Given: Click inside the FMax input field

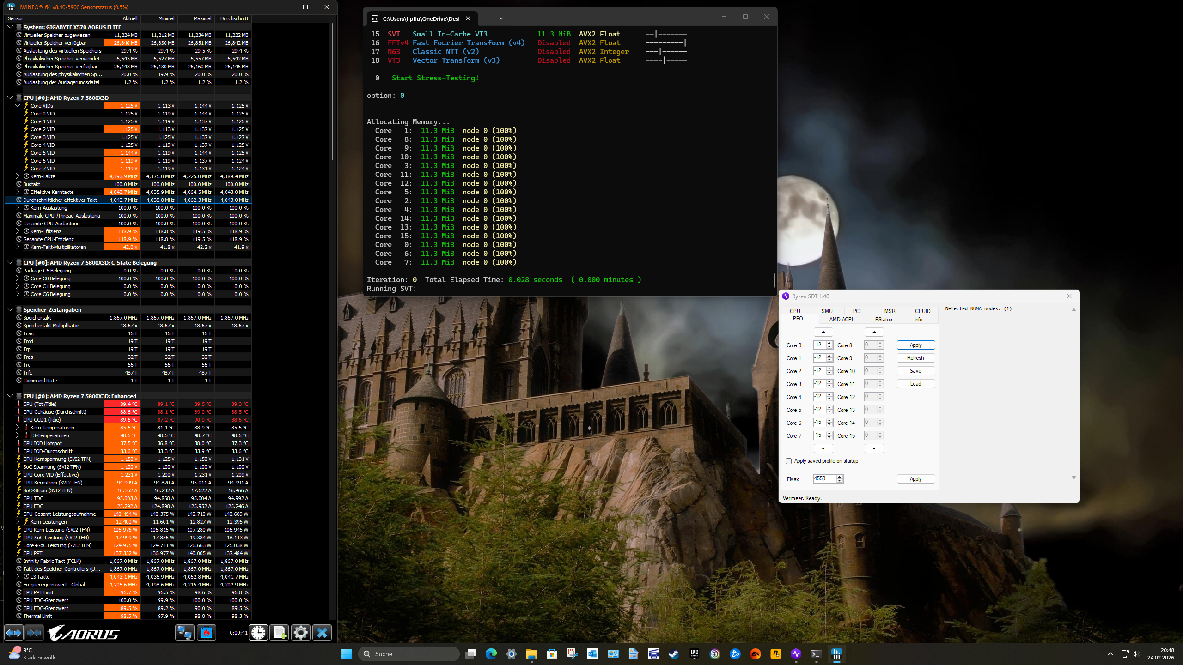Looking at the screenshot, I should 823,479.
